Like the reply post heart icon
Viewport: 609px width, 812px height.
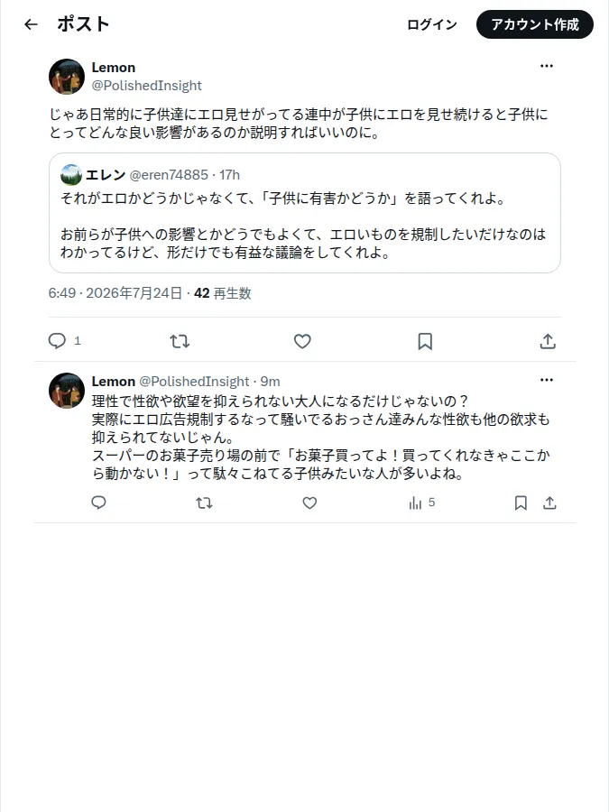[309, 503]
